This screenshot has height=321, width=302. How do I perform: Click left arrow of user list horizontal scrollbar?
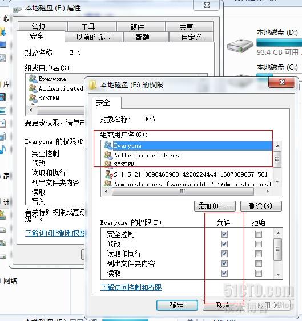point(106,192)
